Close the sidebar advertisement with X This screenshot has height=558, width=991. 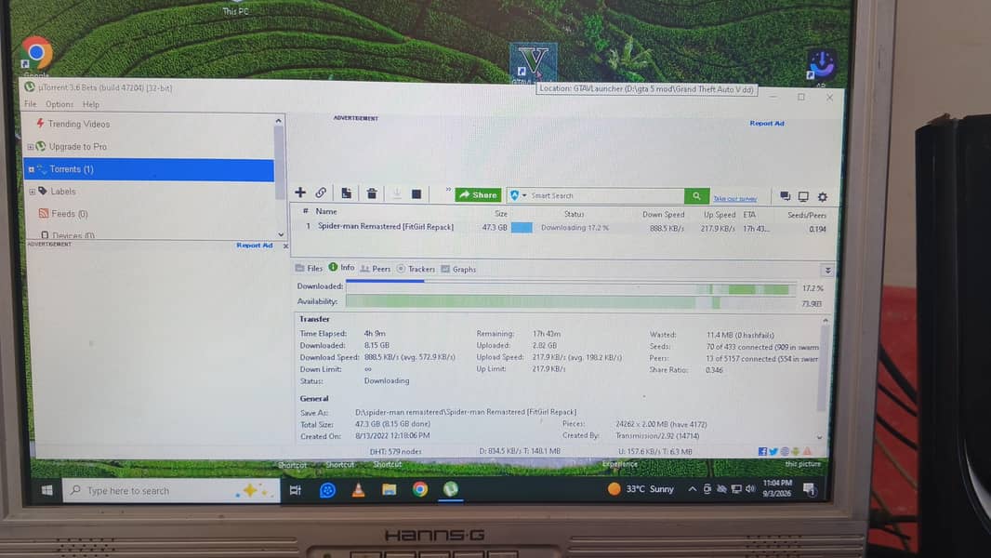pyautogui.click(x=285, y=246)
